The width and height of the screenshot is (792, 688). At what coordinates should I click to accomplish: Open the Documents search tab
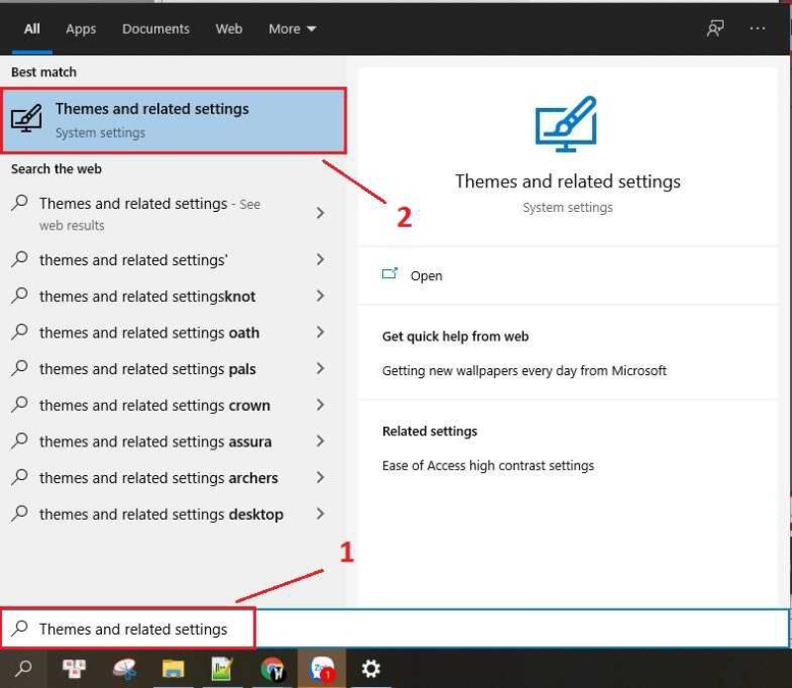[155, 29]
